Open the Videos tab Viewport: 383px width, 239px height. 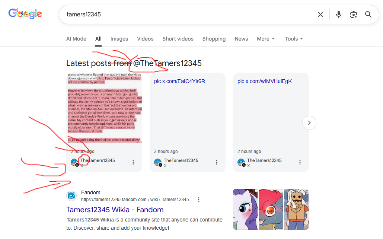[x=145, y=39]
